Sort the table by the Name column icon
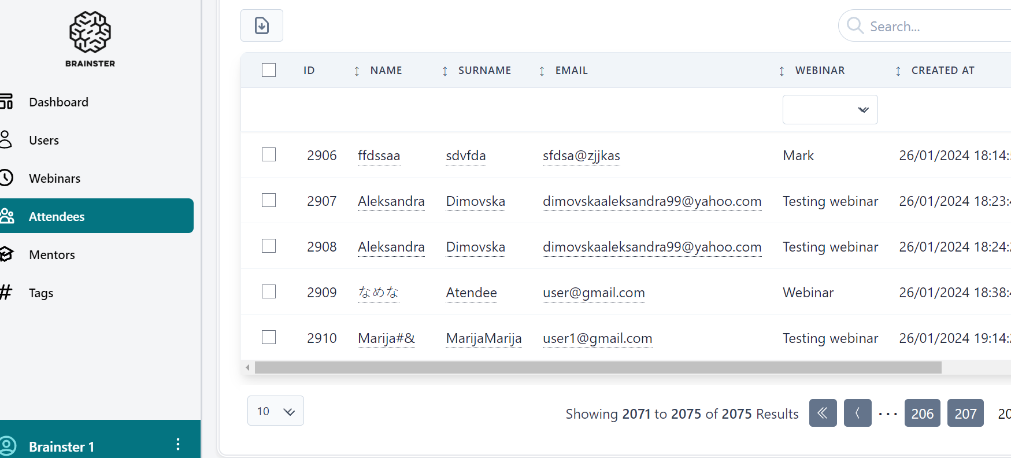This screenshot has width=1011, height=458. (x=357, y=71)
